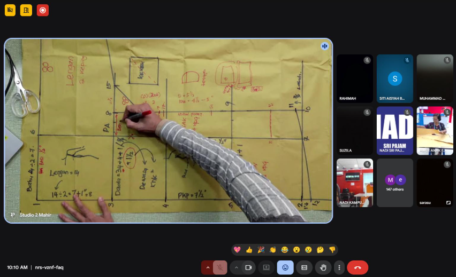Open the present screen option

[x=266, y=267]
